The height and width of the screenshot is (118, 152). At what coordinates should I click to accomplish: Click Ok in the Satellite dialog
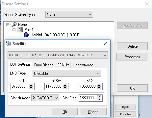[x=65, y=112]
